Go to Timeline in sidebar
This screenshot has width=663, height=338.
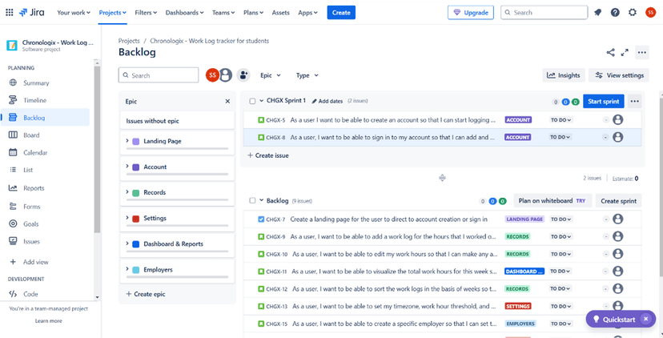click(46, 100)
